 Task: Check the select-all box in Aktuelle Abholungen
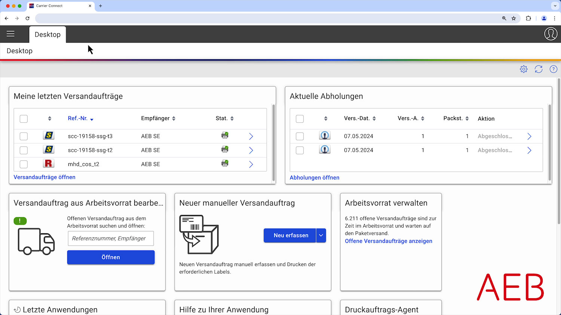[x=300, y=118]
